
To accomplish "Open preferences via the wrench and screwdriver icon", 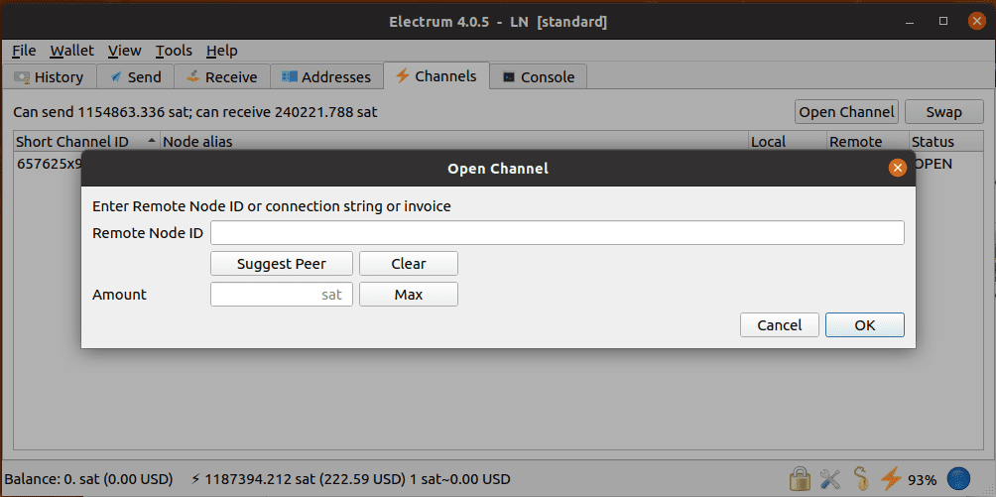I will point(831,480).
